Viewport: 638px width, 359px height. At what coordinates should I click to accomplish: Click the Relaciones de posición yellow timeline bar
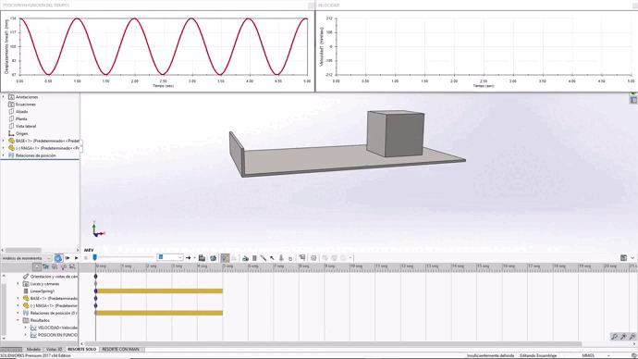[159, 313]
